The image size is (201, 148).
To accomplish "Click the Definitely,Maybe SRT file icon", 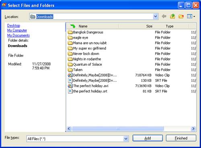I will point(70,80).
